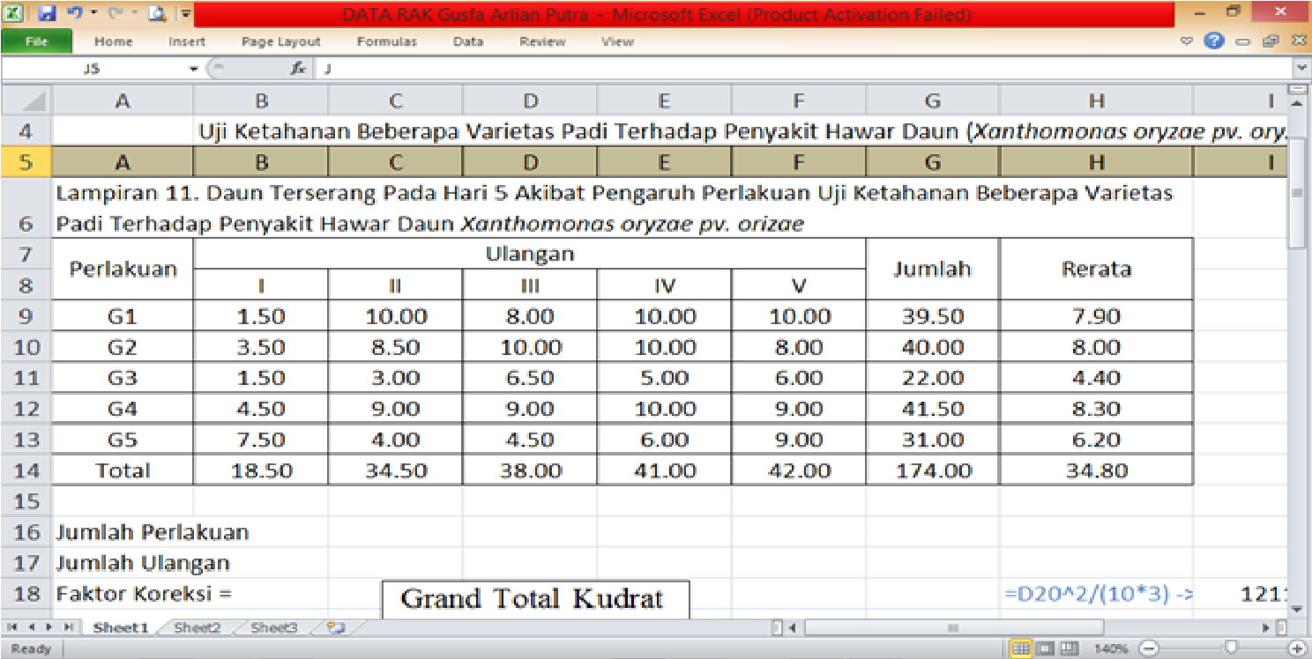The width and height of the screenshot is (1312, 659).
Task: Open Customize Quick Access Toolbar dropdown
Action: (x=185, y=12)
